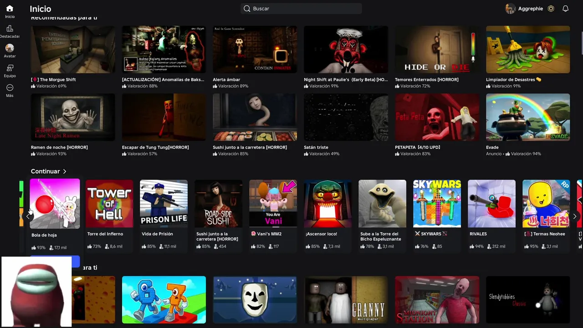Open Aggrephie username link
583x328 pixels.
point(531,9)
